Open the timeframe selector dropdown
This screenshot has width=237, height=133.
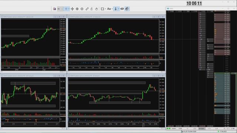(x=60, y=9)
